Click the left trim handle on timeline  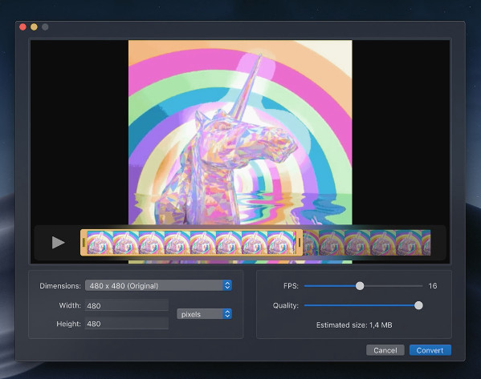tap(84, 243)
